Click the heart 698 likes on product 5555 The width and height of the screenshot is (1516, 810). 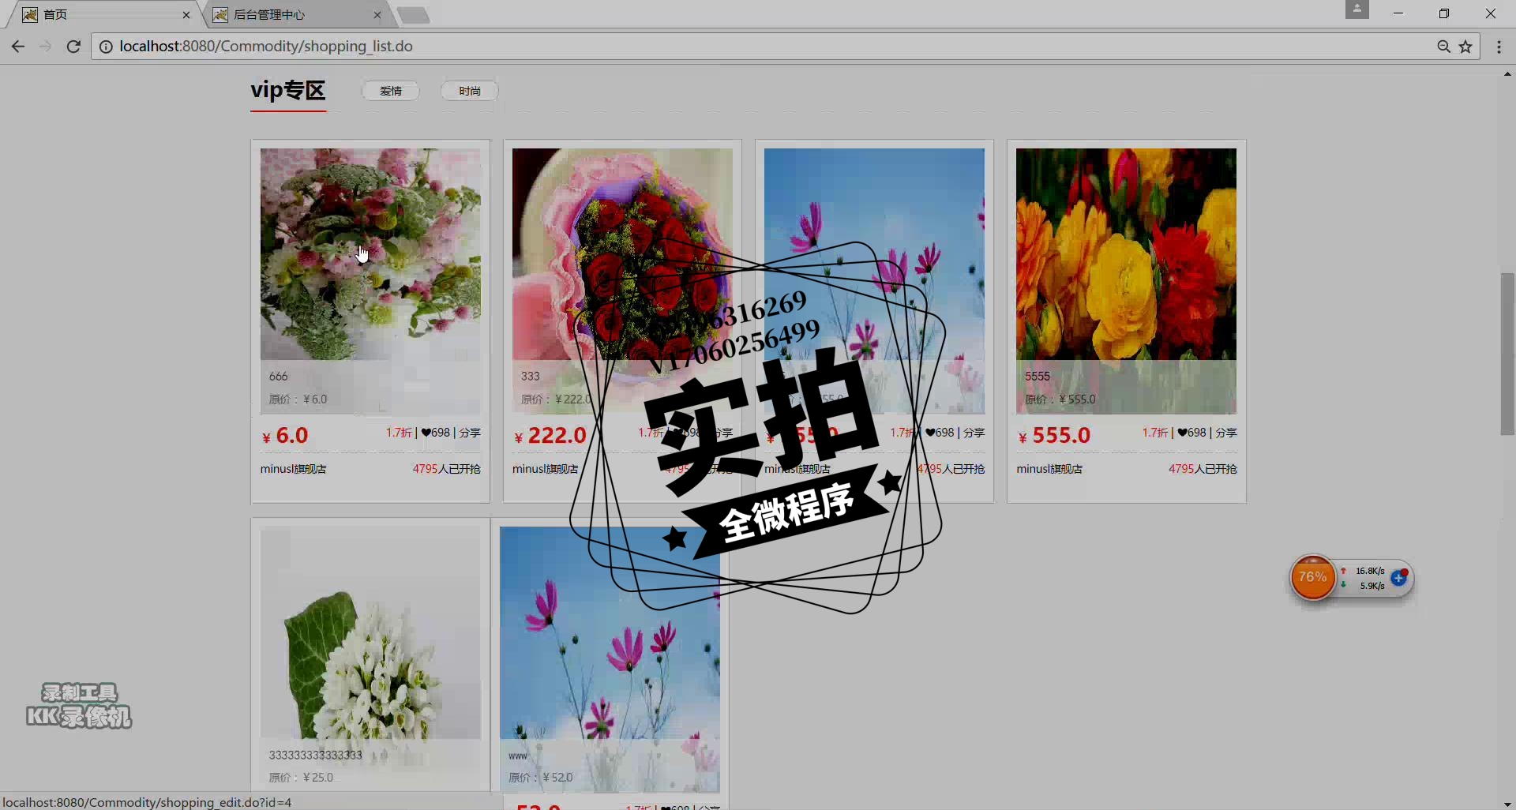coord(1191,433)
